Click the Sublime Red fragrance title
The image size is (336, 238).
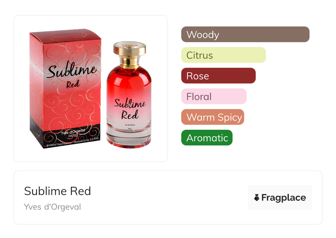coord(57,191)
